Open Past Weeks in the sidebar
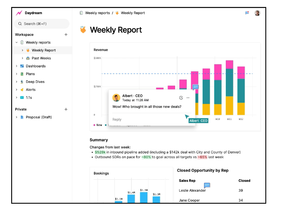 pos(41,58)
